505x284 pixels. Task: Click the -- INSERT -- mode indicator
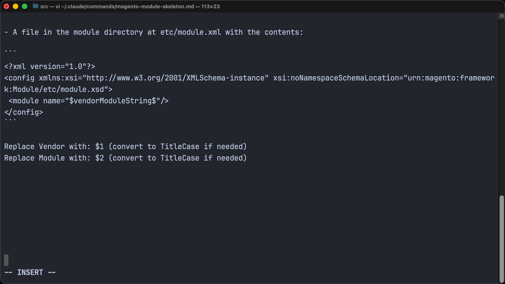[30, 272]
